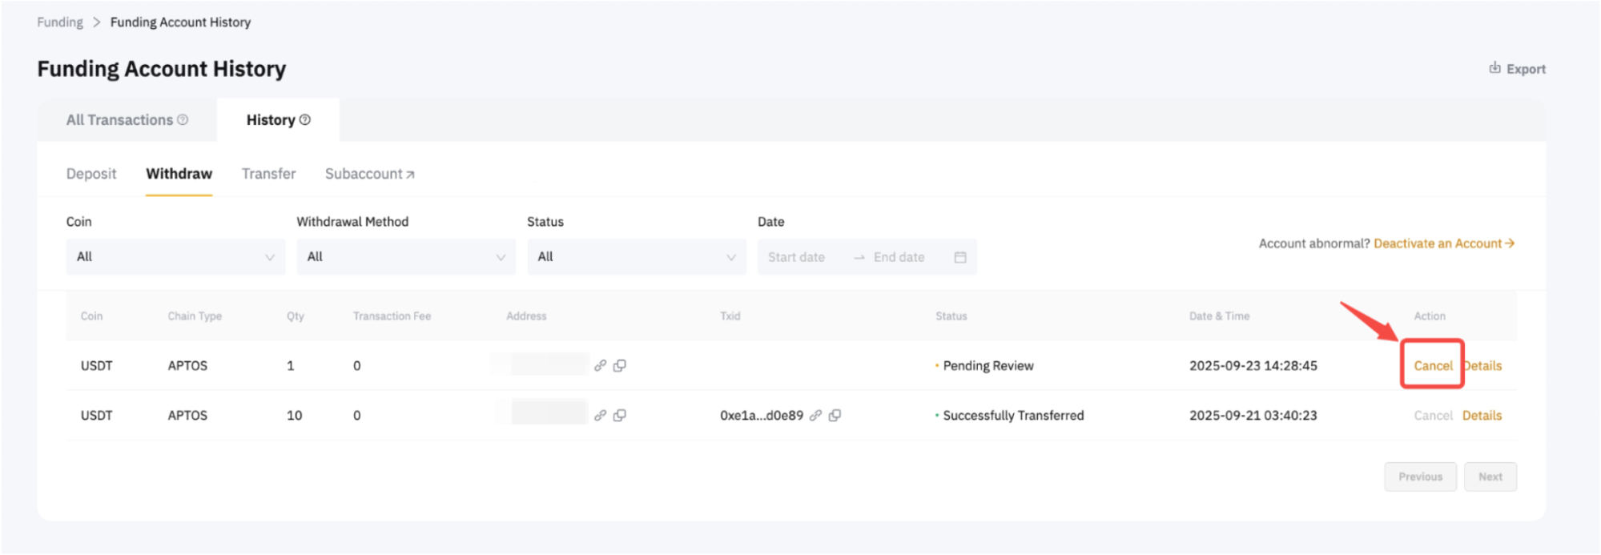
Task: Click the Start date input field
Action: 797,257
